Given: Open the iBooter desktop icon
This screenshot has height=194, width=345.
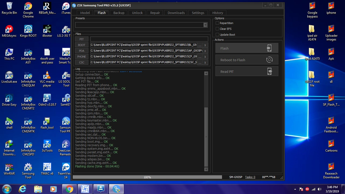Looking at the screenshot, I should point(47,31).
